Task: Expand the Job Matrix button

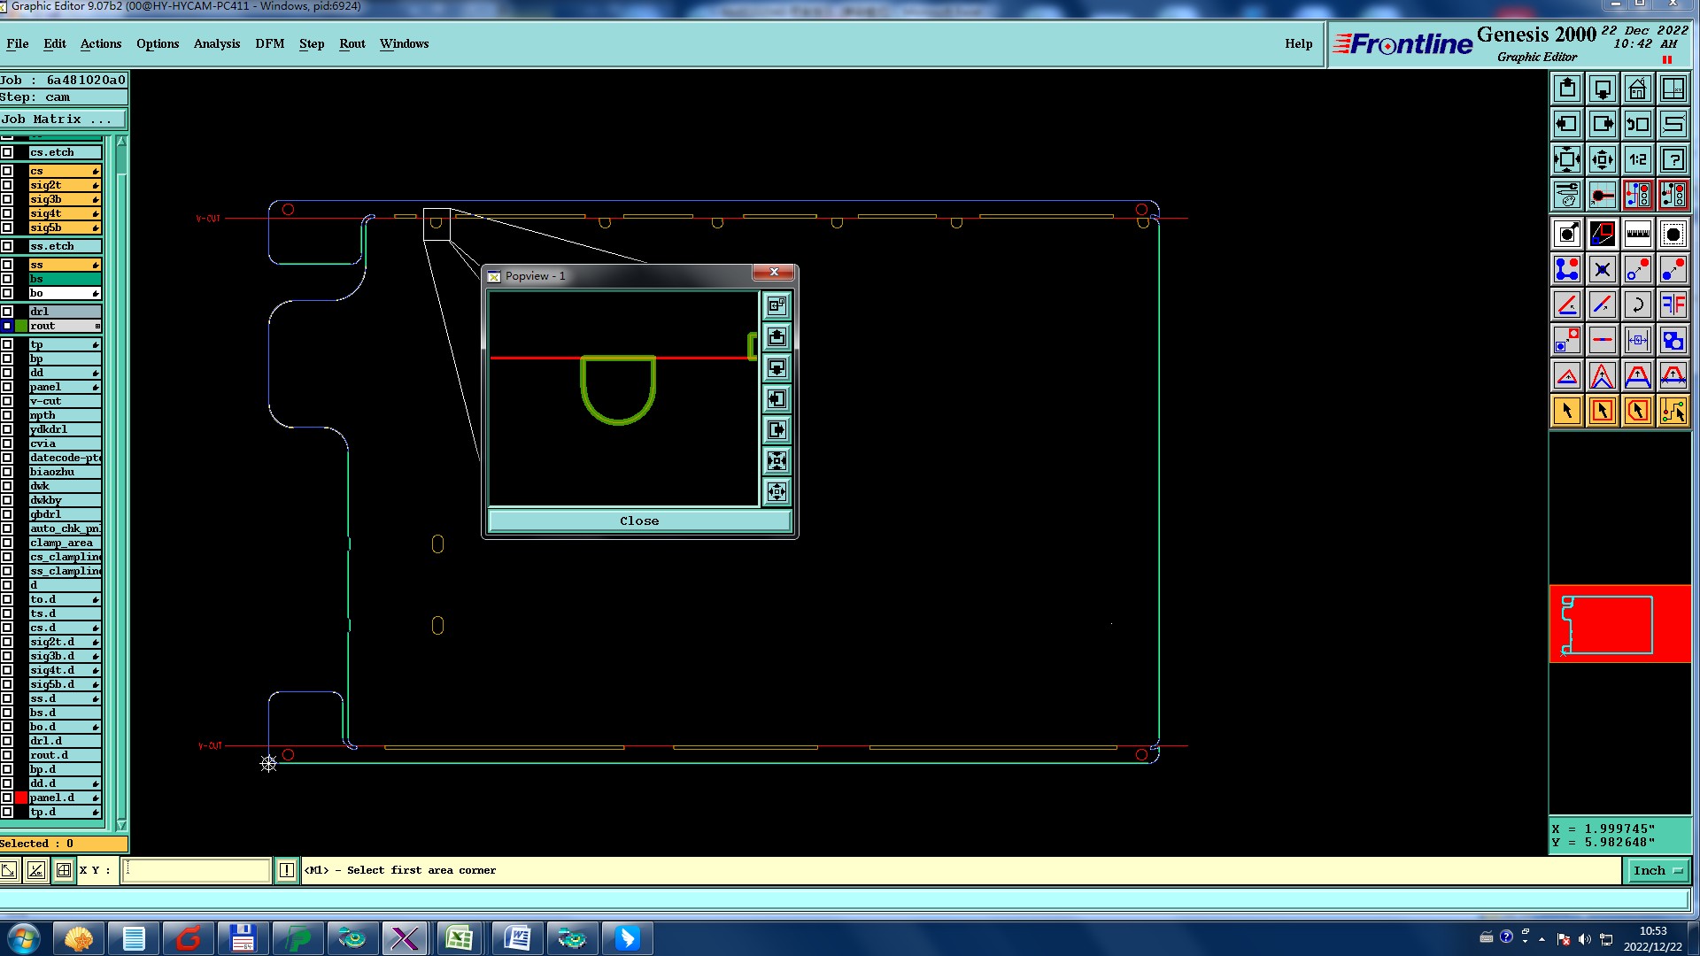Action: click(62, 119)
